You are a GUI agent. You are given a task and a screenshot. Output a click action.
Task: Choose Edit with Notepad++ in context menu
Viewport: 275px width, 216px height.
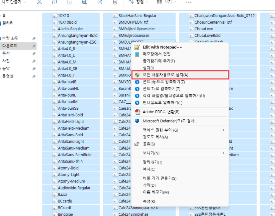(x=180, y=47)
